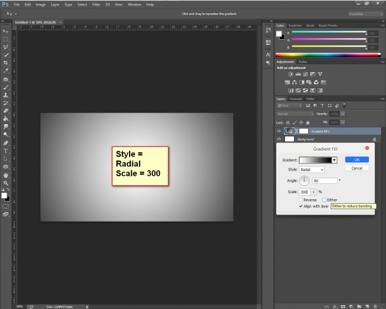Uncheck Align with layer

pos(301,206)
